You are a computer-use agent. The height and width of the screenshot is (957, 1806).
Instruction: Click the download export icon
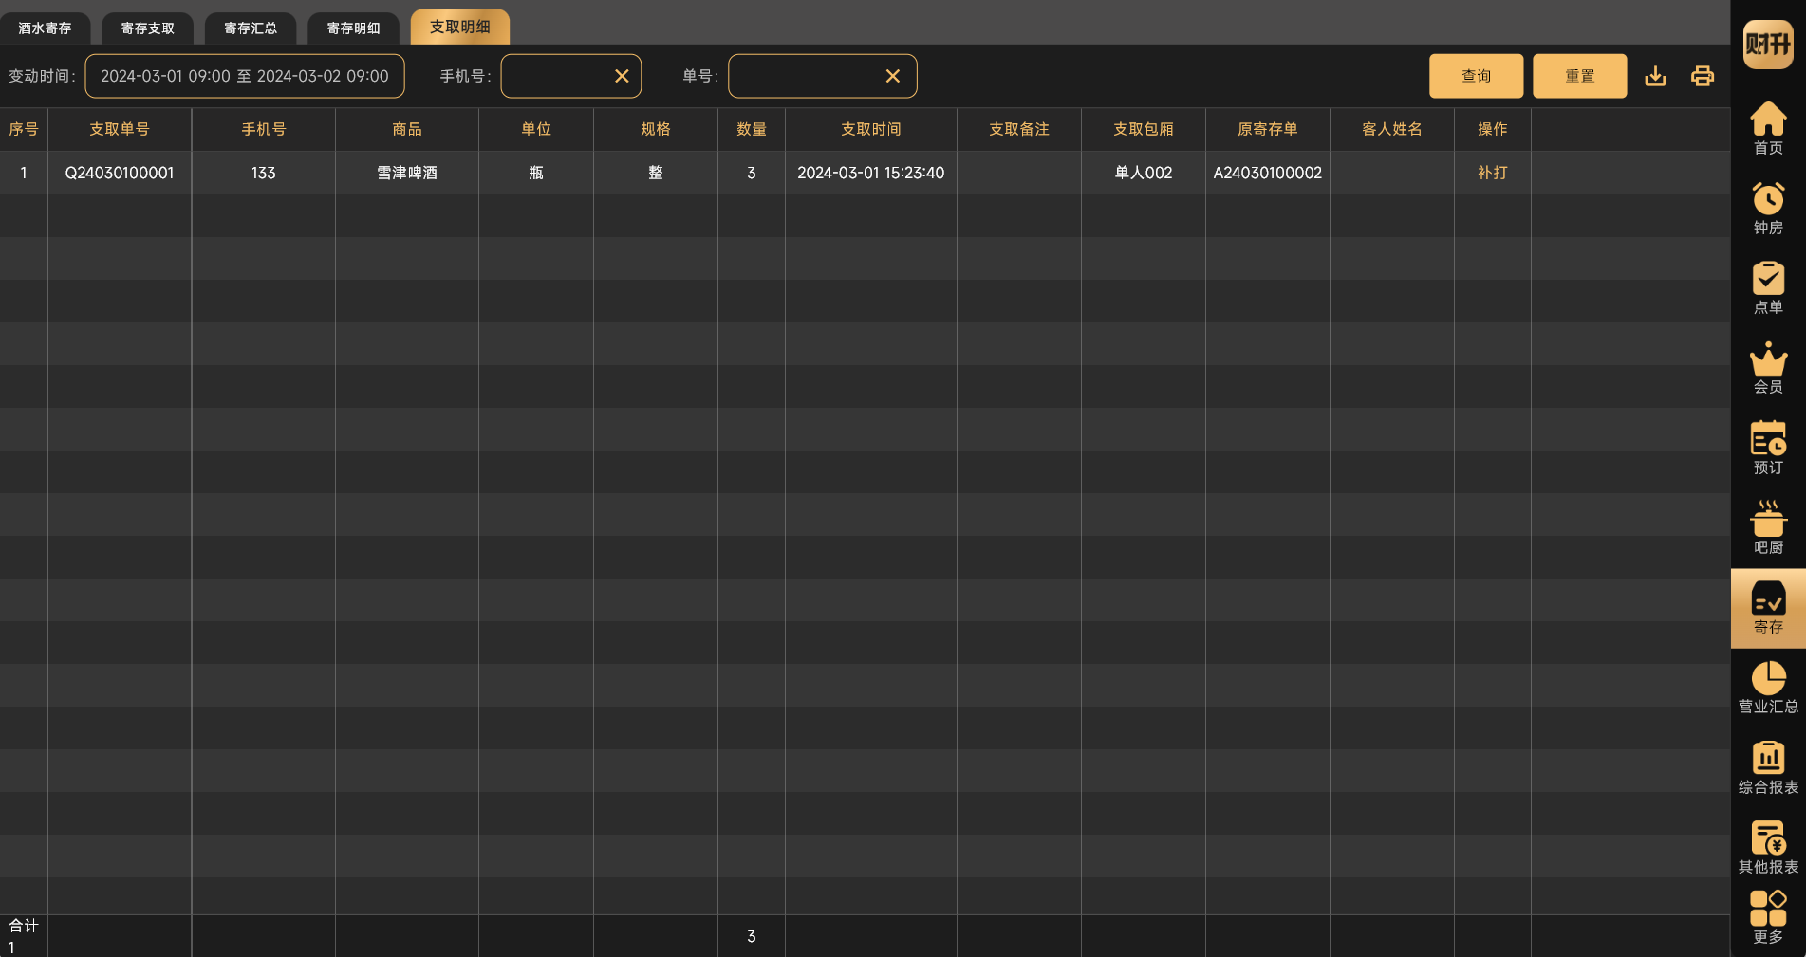(x=1655, y=76)
